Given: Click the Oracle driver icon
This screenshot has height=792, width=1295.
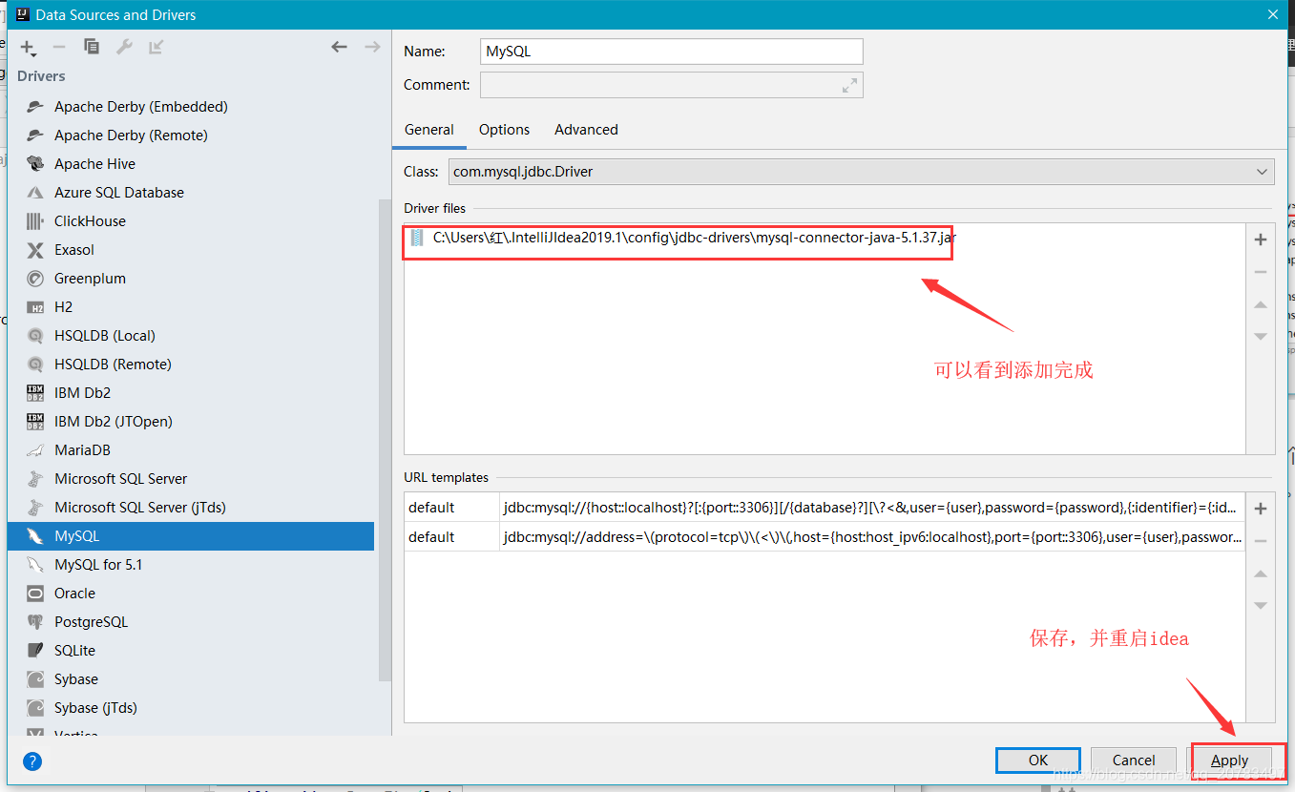Looking at the screenshot, I should click(x=35, y=594).
